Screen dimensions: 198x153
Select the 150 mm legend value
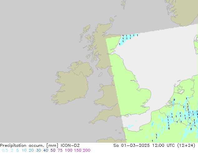pos(77,151)
